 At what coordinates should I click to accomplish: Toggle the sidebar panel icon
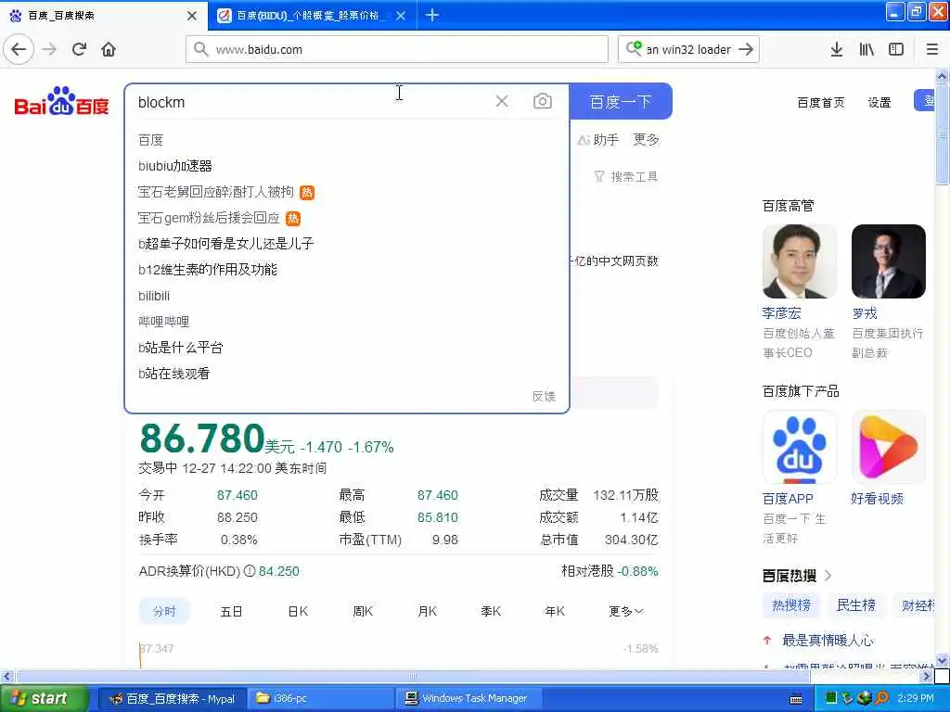click(896, 49)
